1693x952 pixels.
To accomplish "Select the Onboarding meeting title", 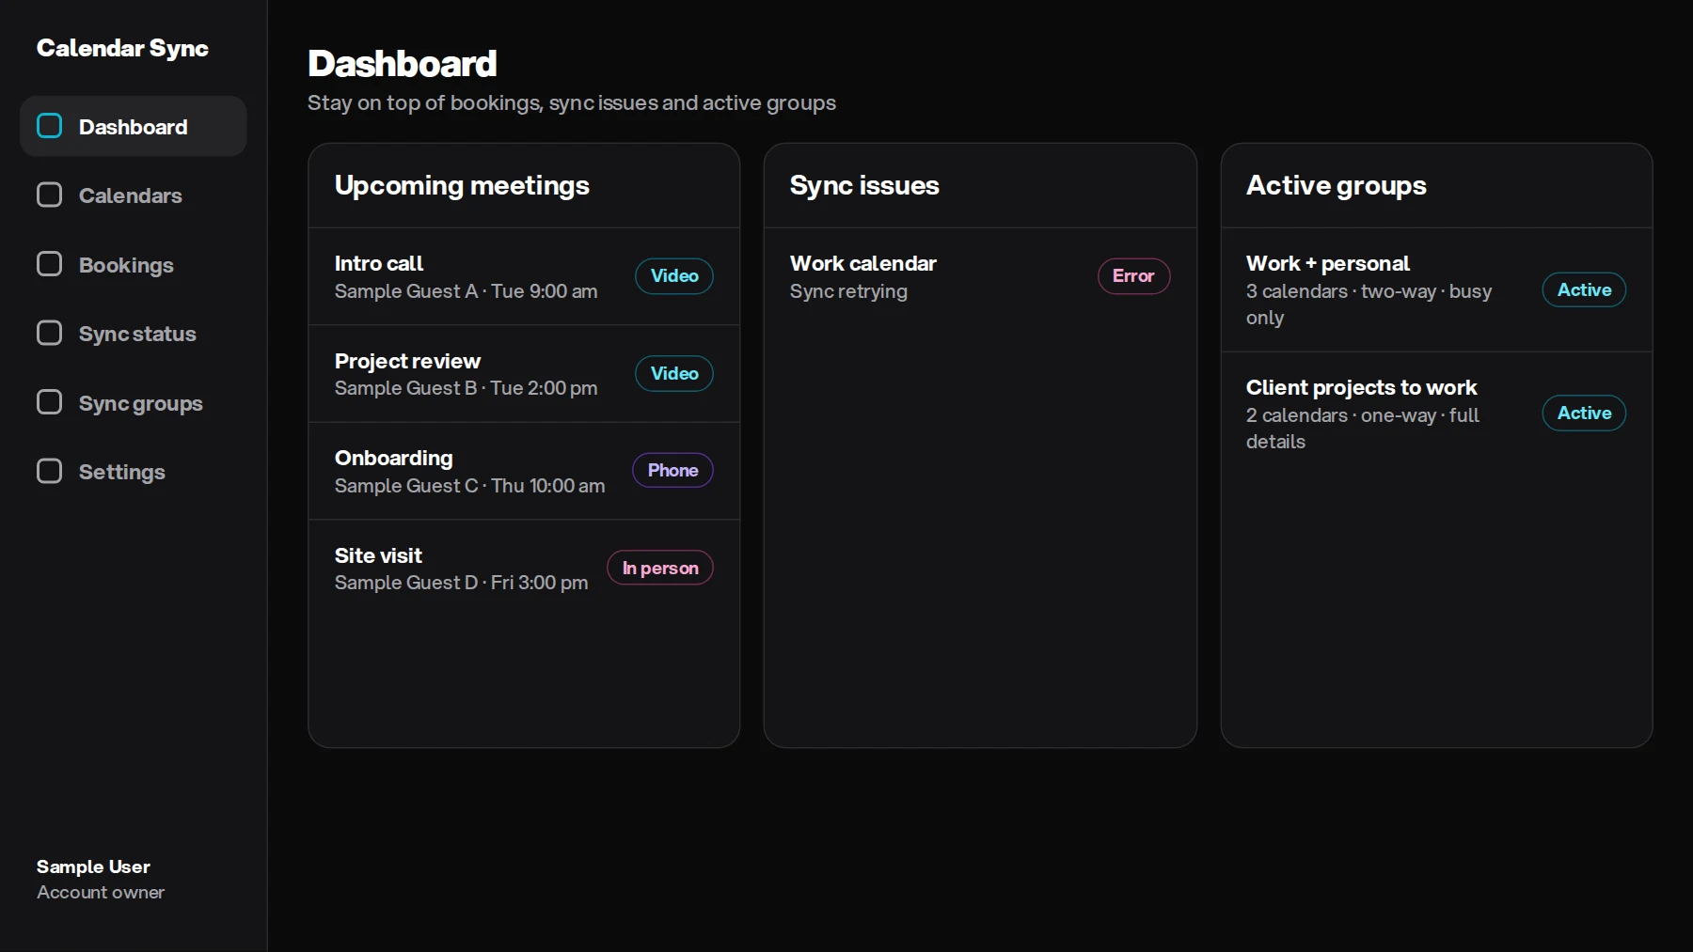I will tap(394, 458).
